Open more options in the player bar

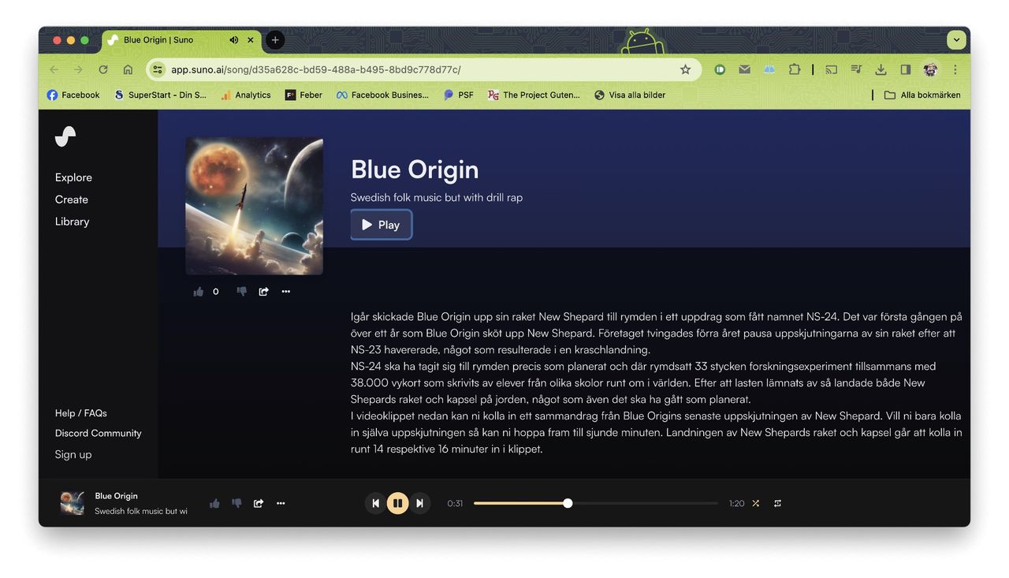click(x=281, y=503)
